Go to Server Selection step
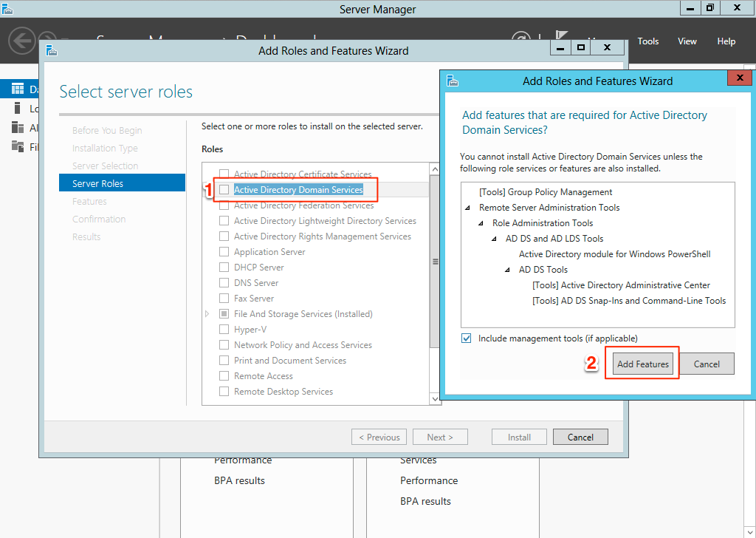The height and width of the screenshot is (538, 756). (x=105, y=166)
